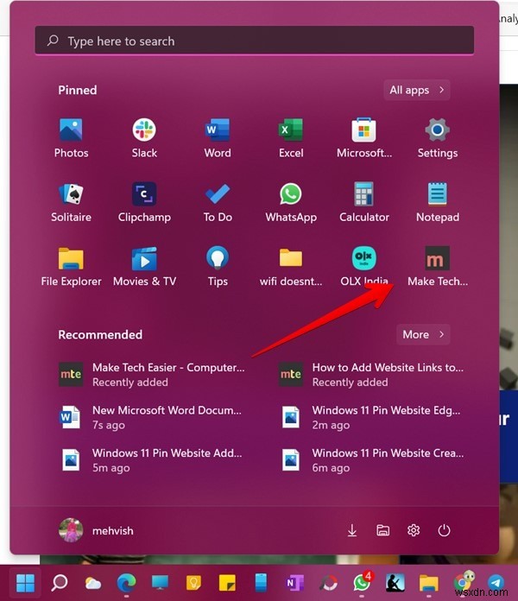Open the Phone Link taskbar icon

[261, 583]
